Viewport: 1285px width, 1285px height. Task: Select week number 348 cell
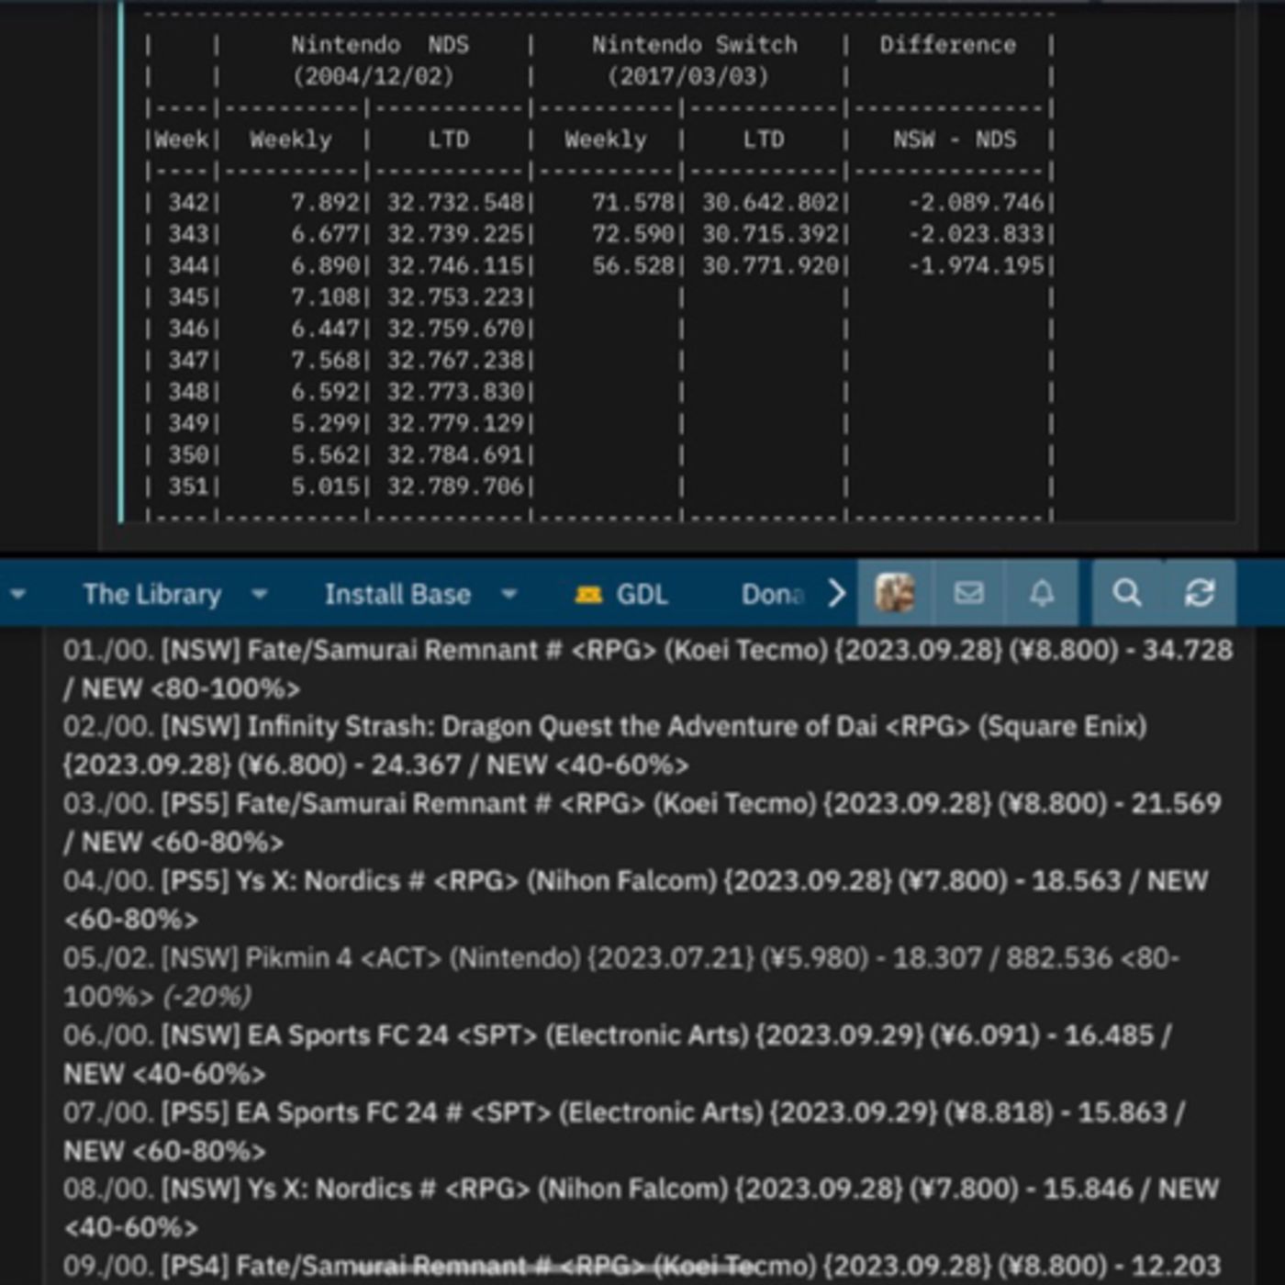click(x=188, y=392)
